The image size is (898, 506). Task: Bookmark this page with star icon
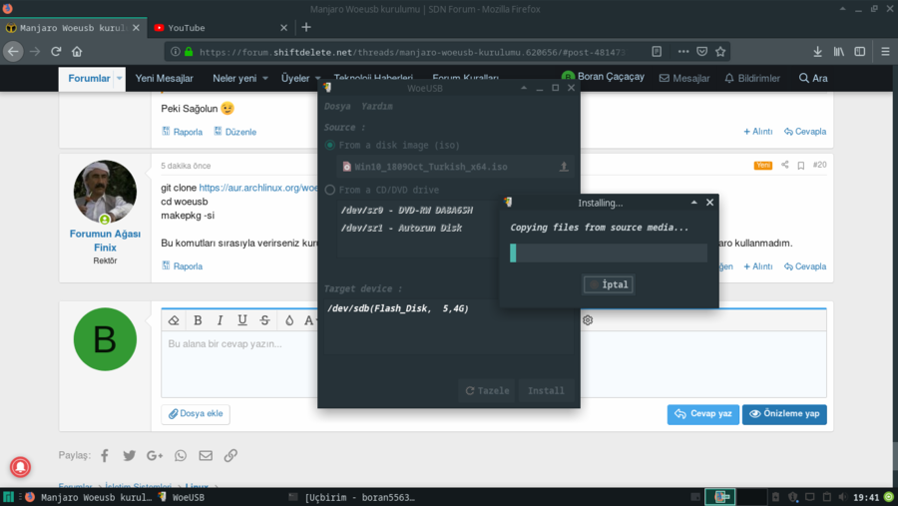(720, 52)
